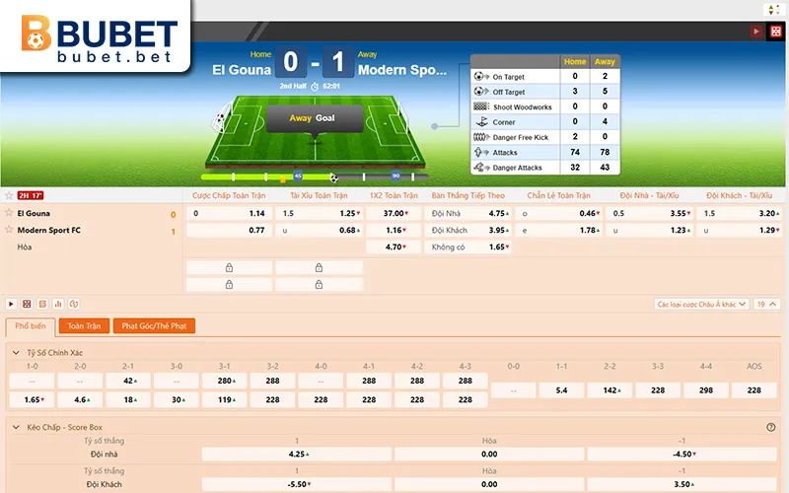Bet correct score 2-2 at 142
Viewport: 789px width, 493px height.
610,390
